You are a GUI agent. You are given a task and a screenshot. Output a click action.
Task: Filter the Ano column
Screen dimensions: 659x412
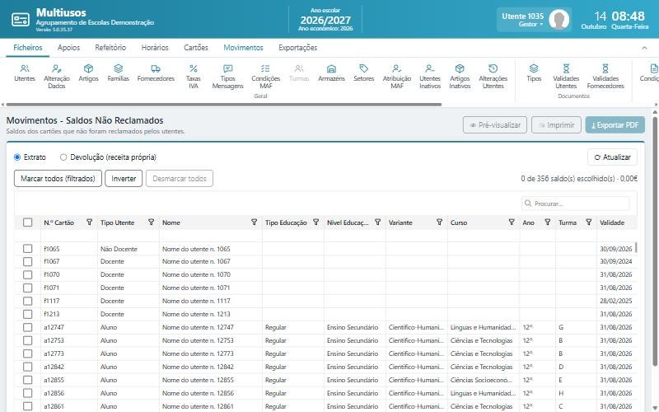[547, 222]
